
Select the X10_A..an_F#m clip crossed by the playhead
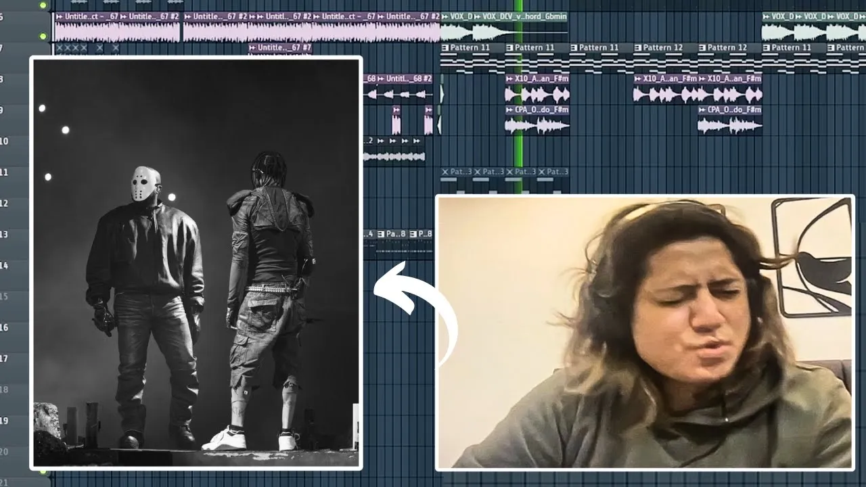[x=537, y=89]
